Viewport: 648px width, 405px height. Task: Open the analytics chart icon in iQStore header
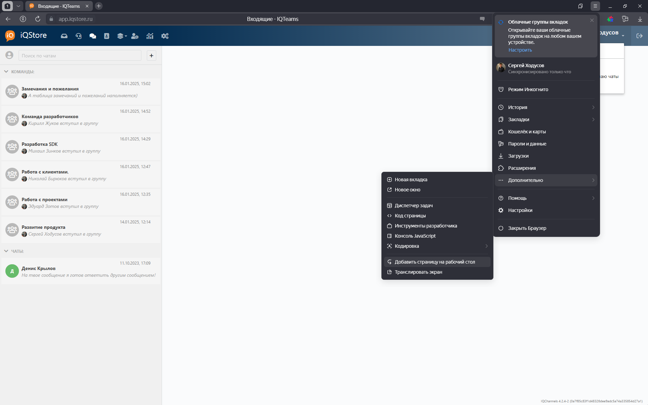click(x=150, y=36)
